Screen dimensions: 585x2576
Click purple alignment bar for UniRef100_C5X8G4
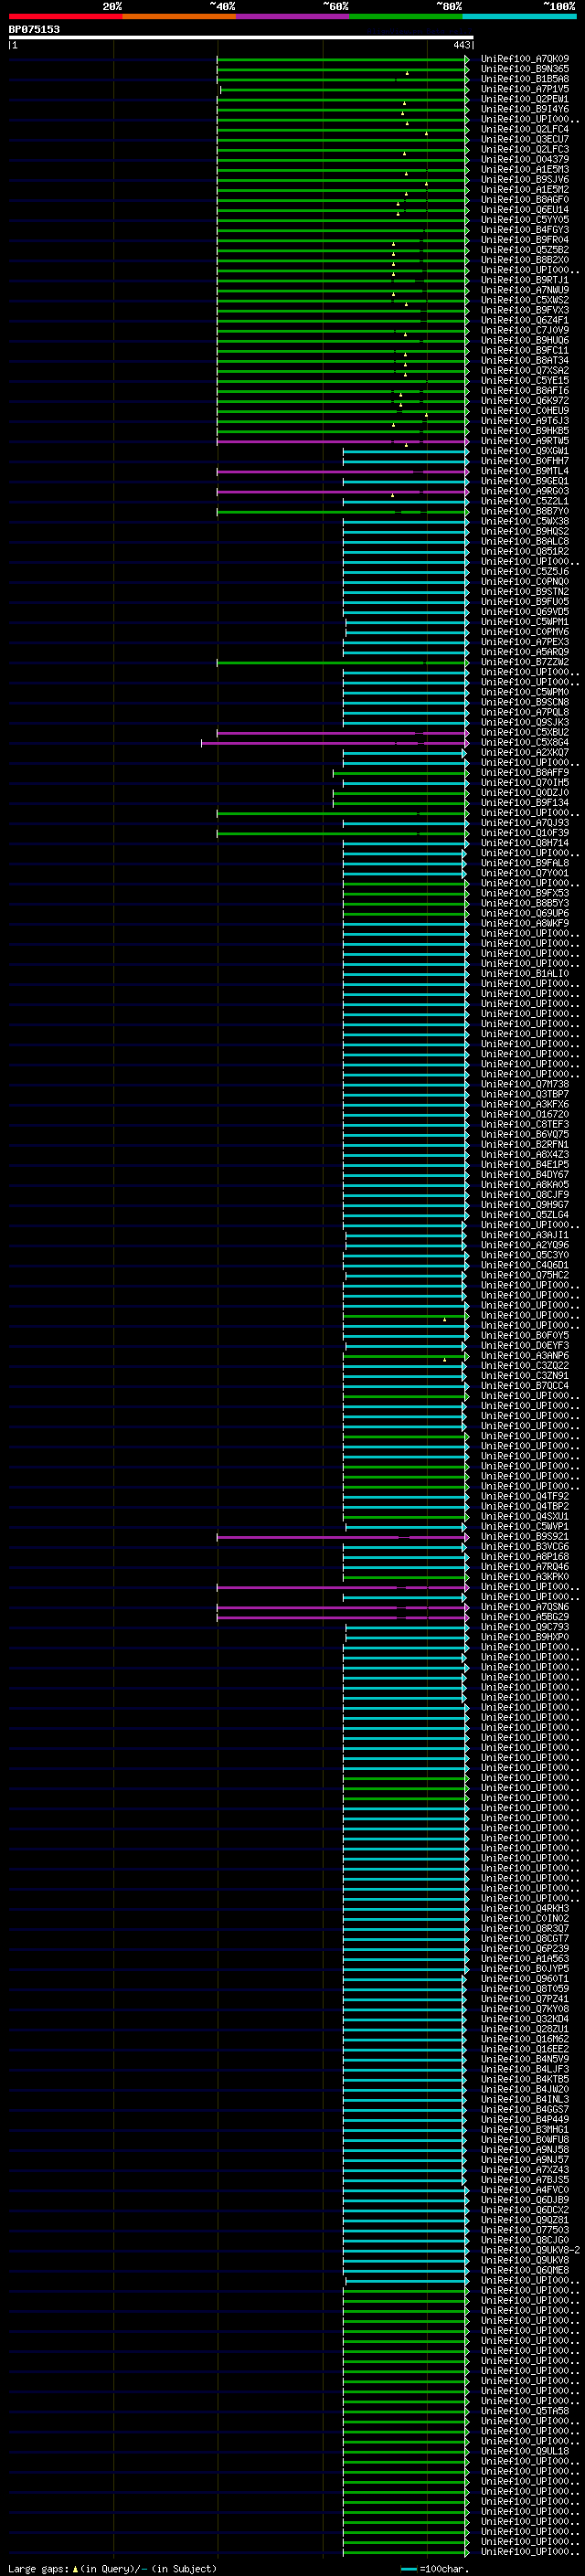point(335,743)
